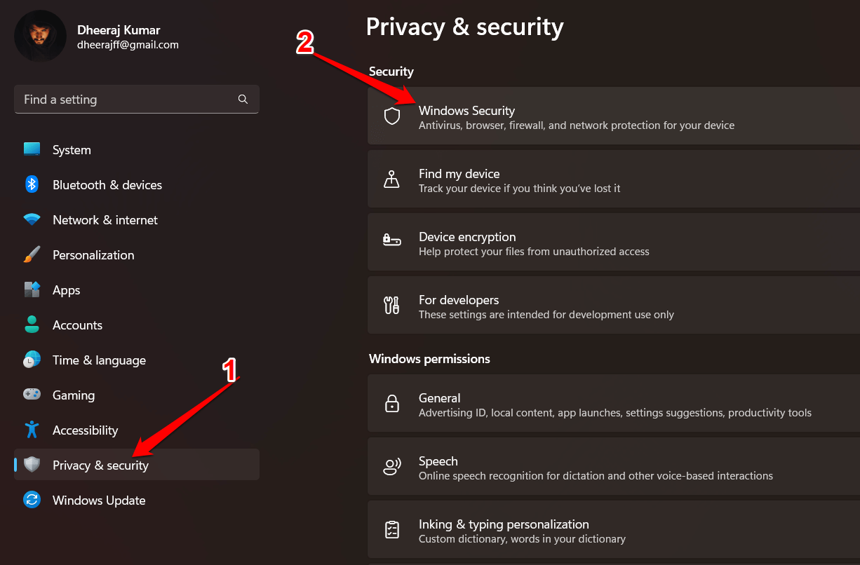860x565 pixels.
Task: Click the search magnifier in Find a setting
Action: (242, 99)
